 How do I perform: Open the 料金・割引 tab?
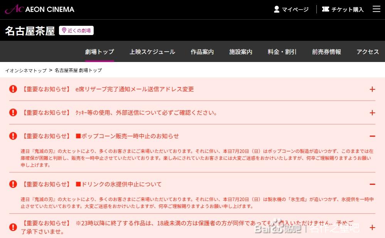[x=282, y=52]
